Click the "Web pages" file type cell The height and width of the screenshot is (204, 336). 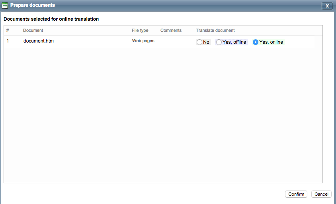143,41
